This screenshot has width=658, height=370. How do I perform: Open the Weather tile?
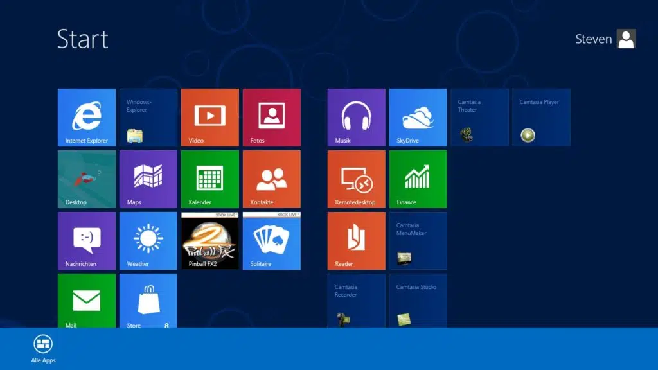[148, 241]
